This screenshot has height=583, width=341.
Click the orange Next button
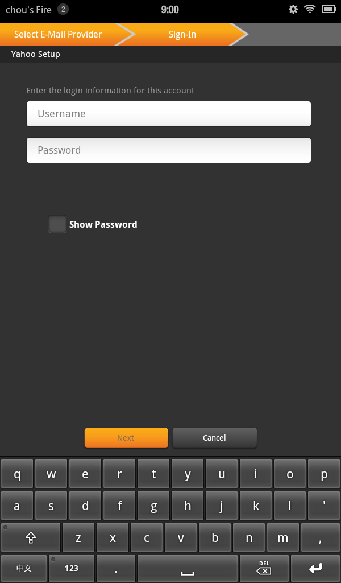click(126, 438)
